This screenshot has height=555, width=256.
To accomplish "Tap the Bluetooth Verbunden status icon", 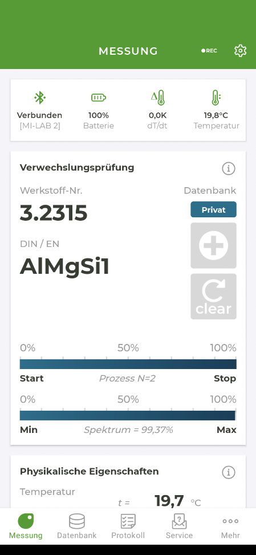I will (x=39, y=98).
